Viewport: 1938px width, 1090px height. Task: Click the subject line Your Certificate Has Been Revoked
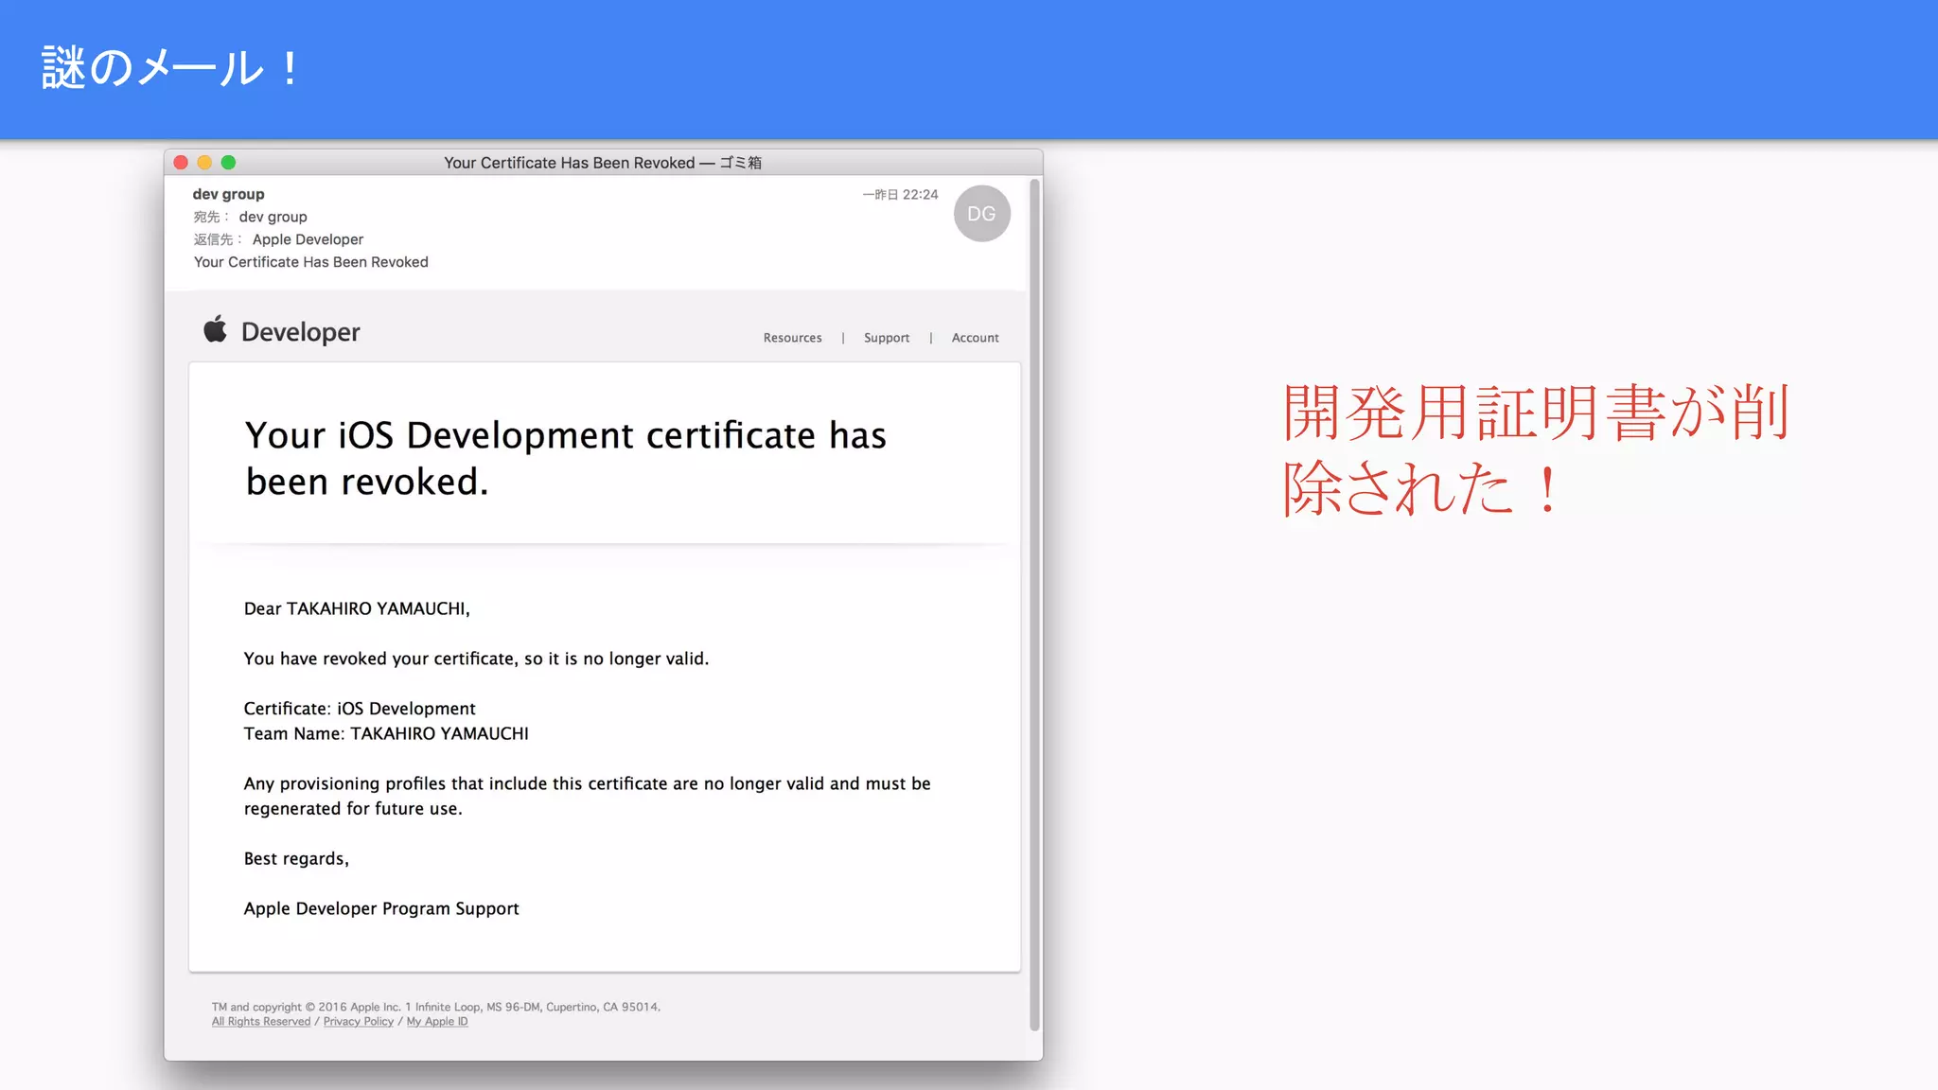[x=311, y=262]
